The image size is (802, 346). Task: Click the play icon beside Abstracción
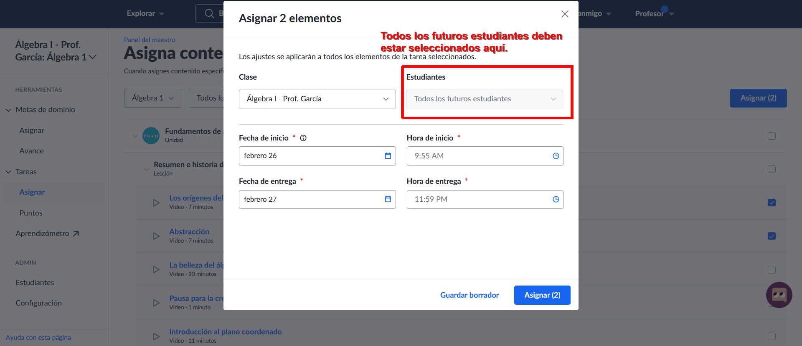click(156, 236)
